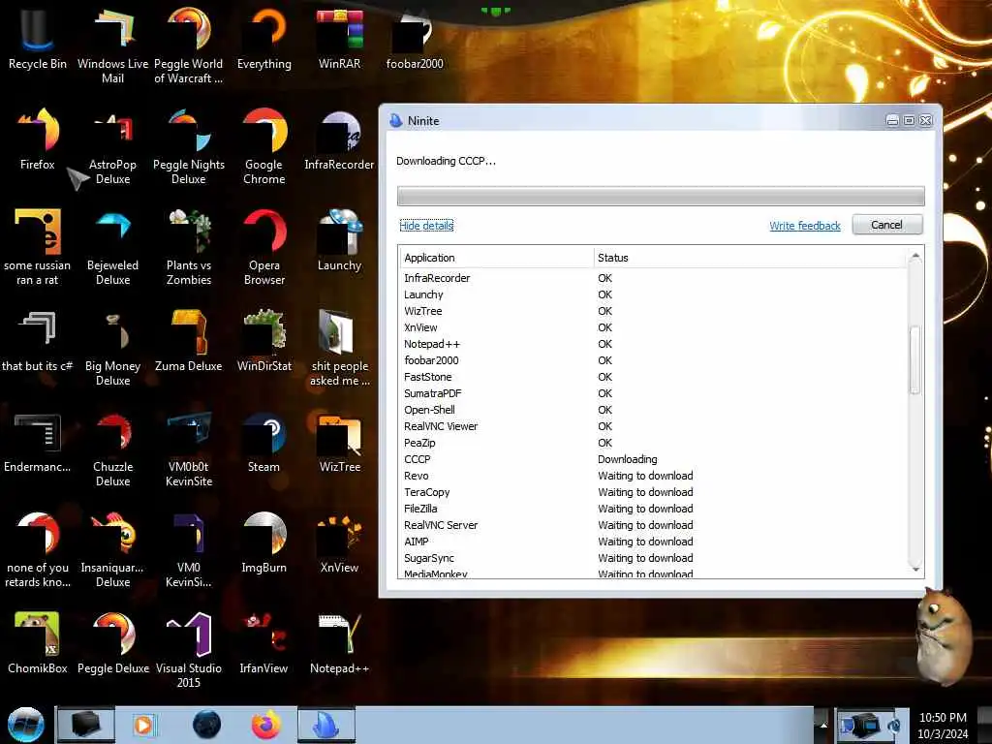The width and height of the screenshot is (992, 744).
Task: Select the CCCP row in the list
Action: point(654,459)
